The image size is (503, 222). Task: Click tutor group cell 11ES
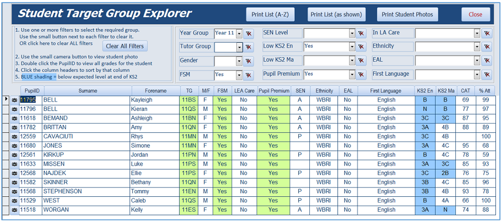pyautogui.click(x=189, y=210)
